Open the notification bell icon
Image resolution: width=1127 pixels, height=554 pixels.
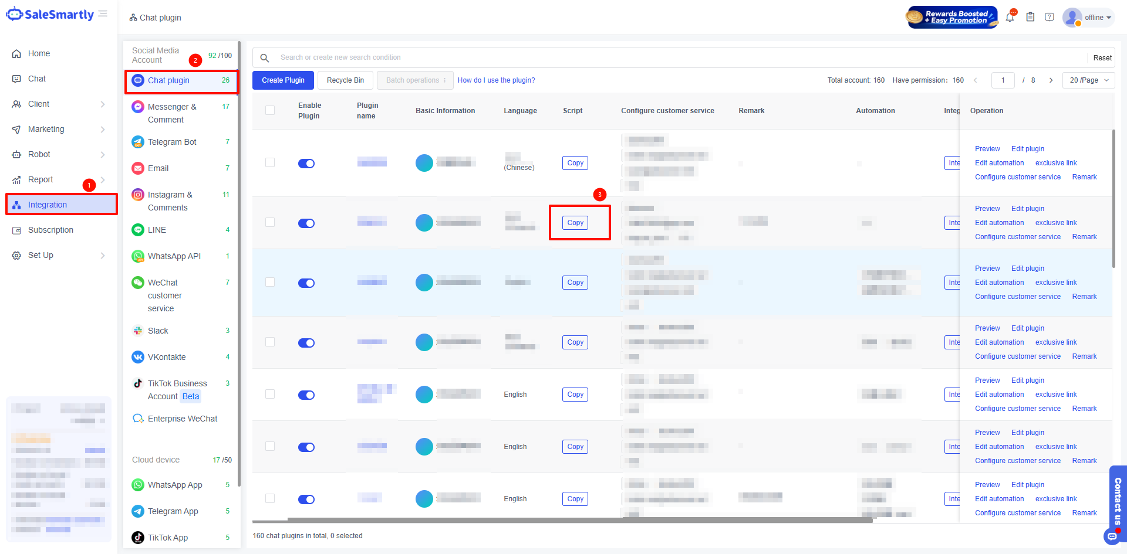pos(1010,18)
